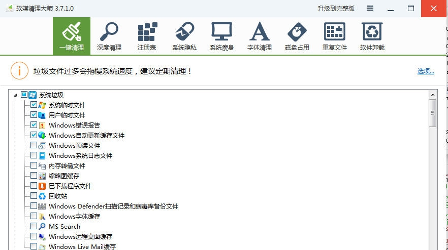The width and height of the screenshot is (448, 250).
Task: Check the Windows Defender checkbox
Action: pyautogui.click(x=34, y=206)
